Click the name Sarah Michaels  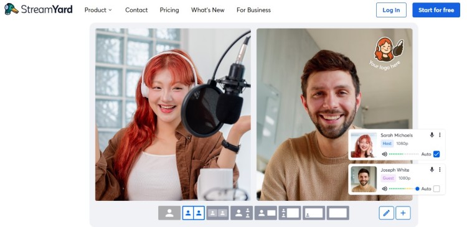[397, 135]
